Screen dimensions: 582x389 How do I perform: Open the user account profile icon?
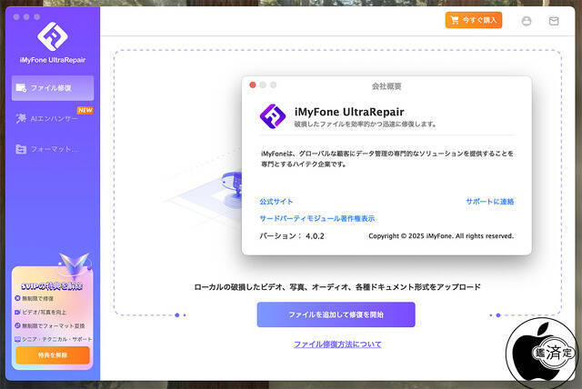pos(526,20)
